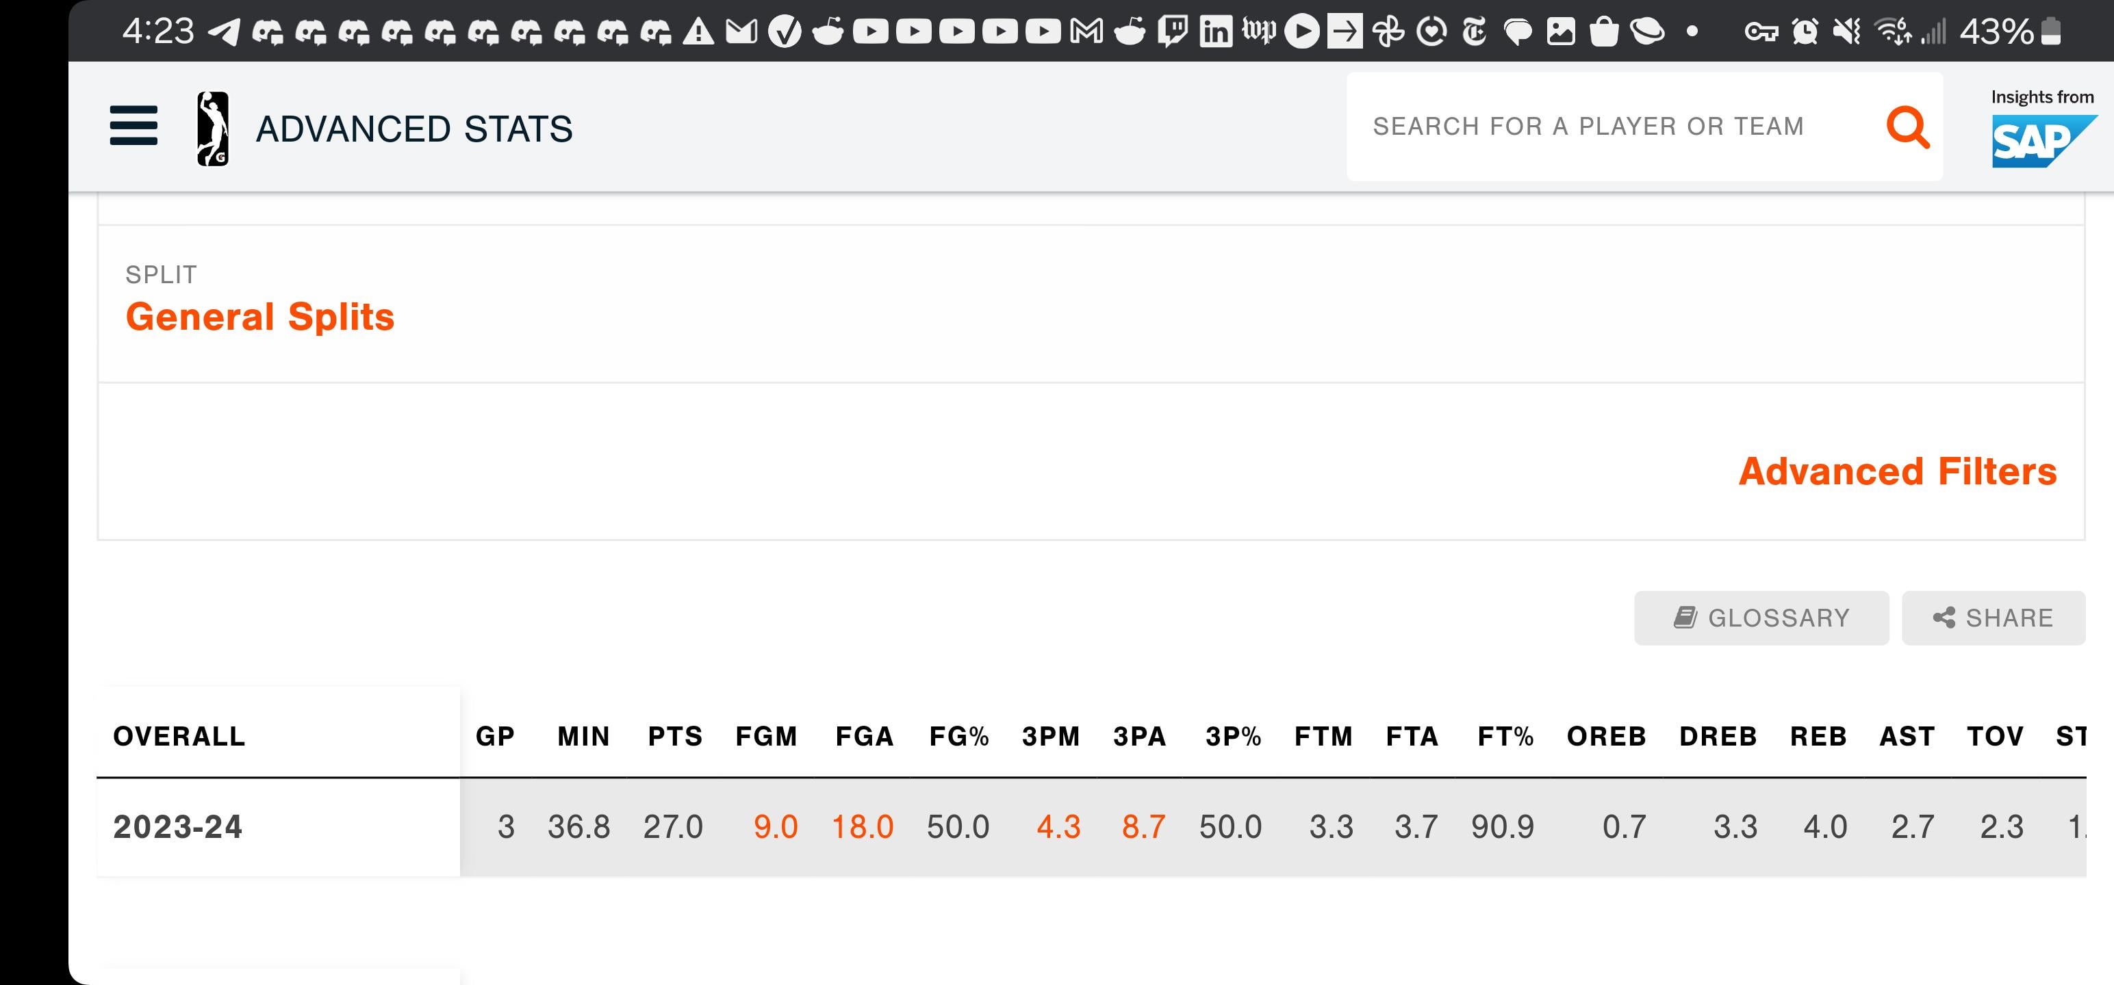This screenshot has width=2114, height=985.
Task: Tap the LinkedIn notification icon in status bar
Action: point(1215,32)
